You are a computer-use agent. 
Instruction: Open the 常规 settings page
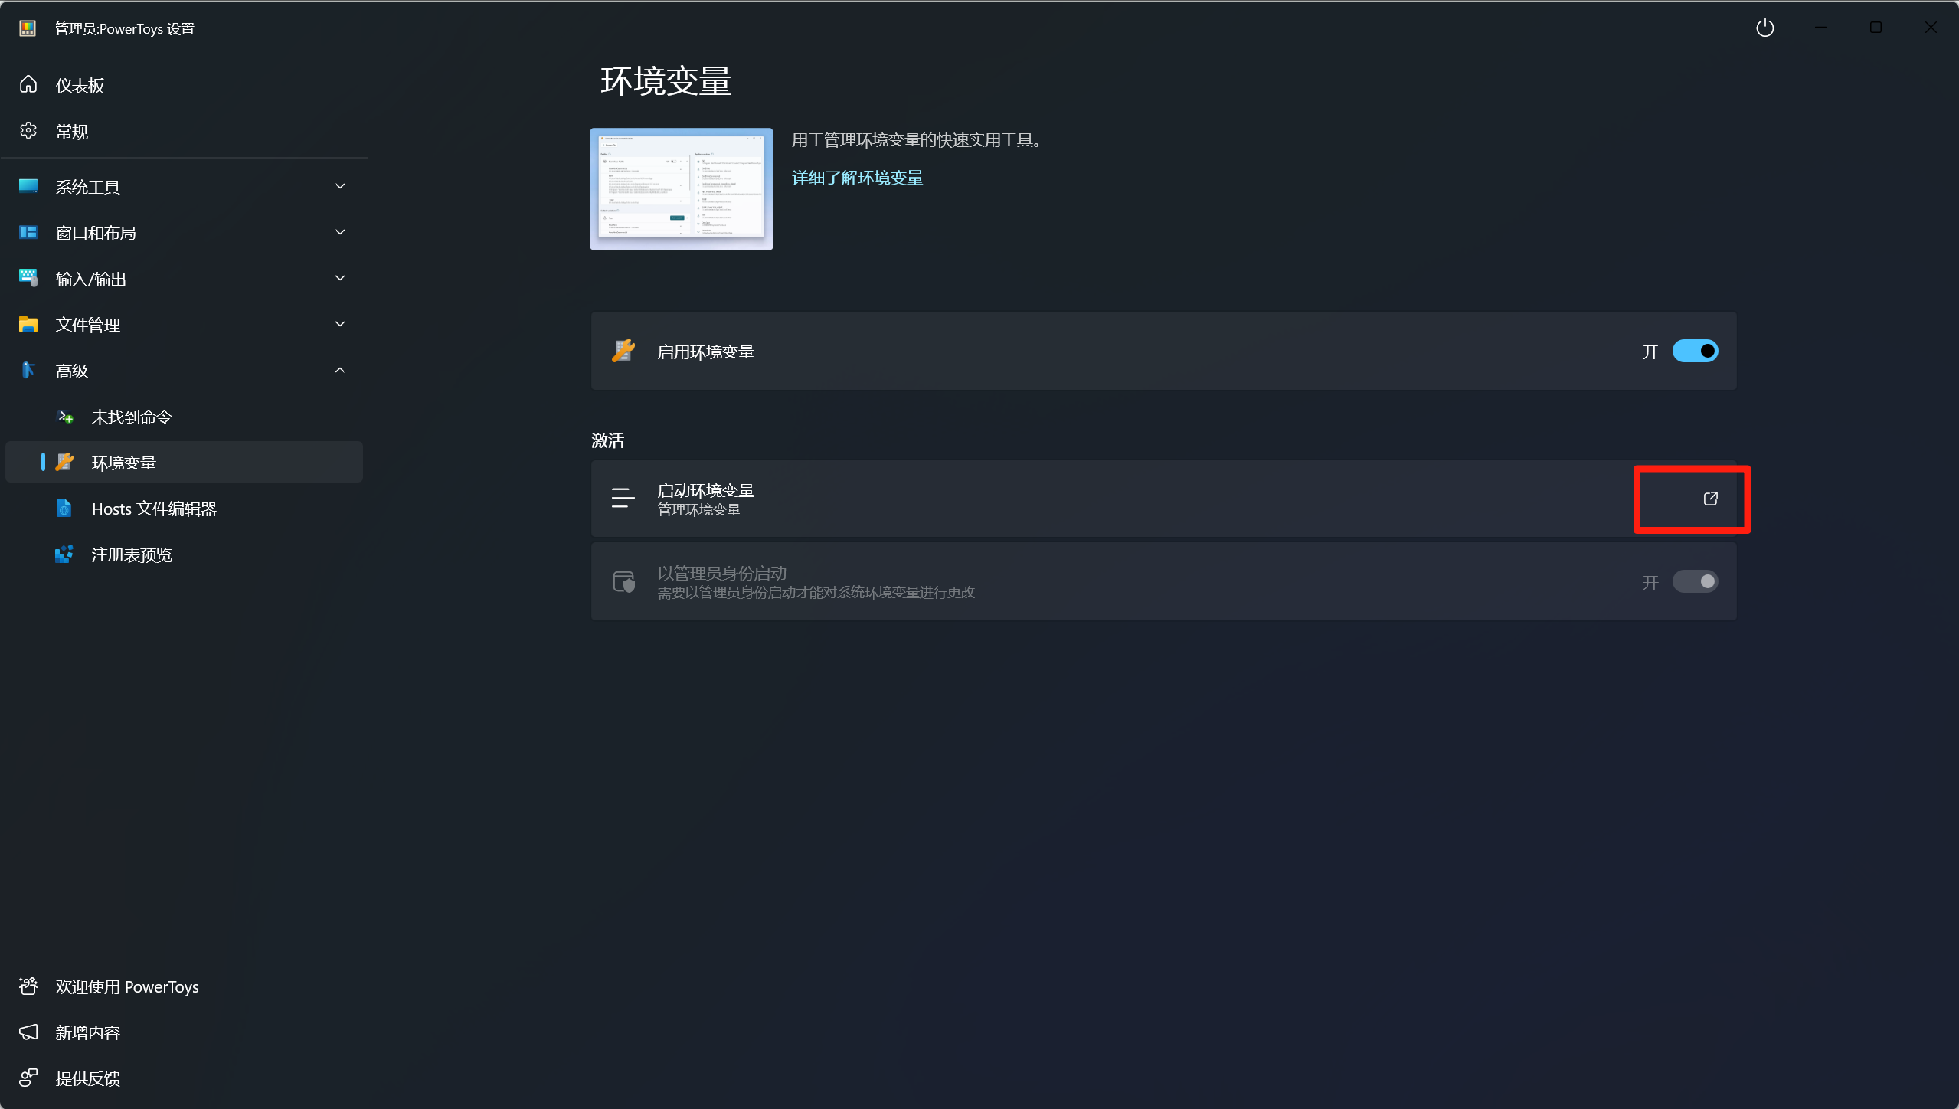(184, 131)
